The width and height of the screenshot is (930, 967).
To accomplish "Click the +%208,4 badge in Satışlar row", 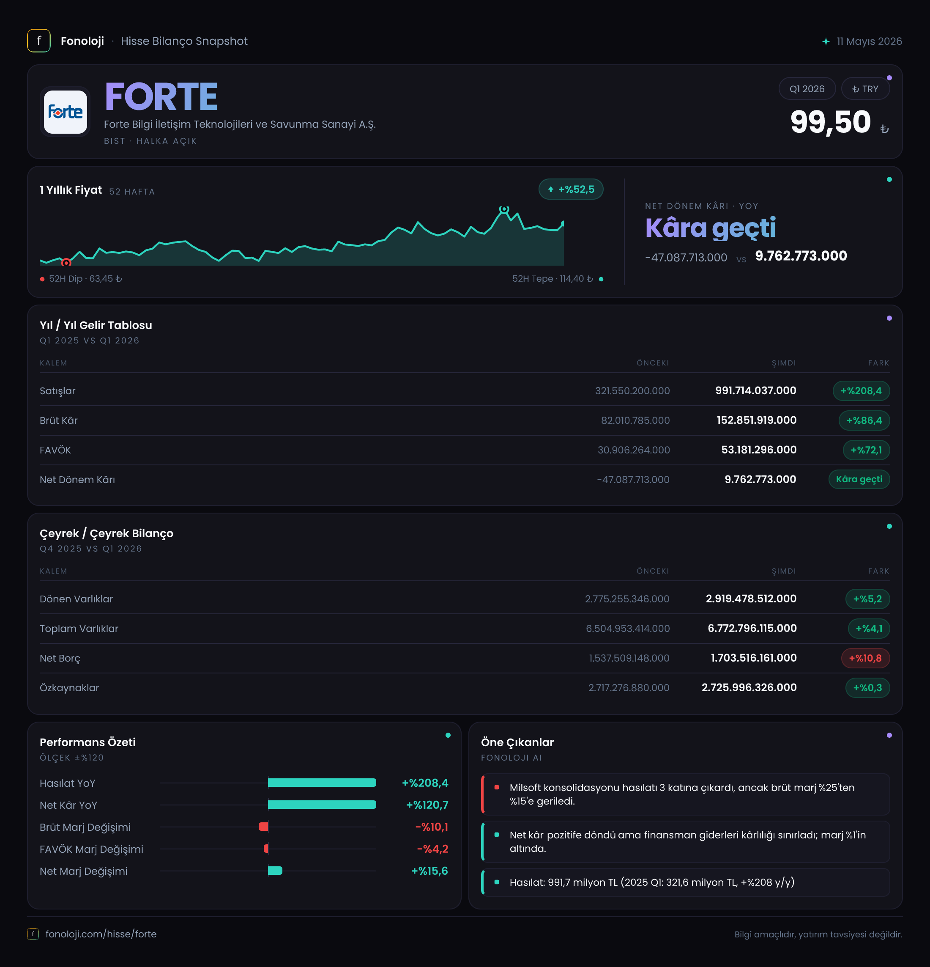I will pos(861,391).
